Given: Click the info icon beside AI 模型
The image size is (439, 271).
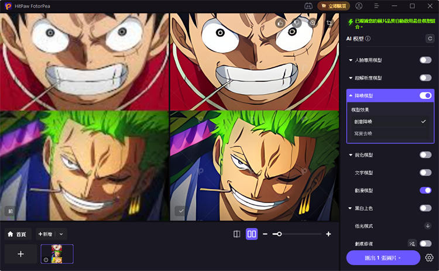Looking at the screenshot, I should [x=368, y=39].
